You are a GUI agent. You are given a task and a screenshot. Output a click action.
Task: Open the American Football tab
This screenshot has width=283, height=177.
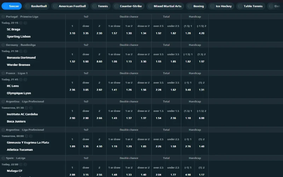pos(70,6)
